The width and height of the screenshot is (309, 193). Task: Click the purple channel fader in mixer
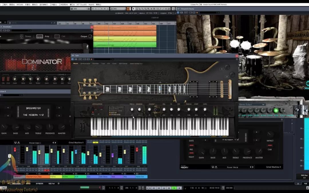[112, 155]
